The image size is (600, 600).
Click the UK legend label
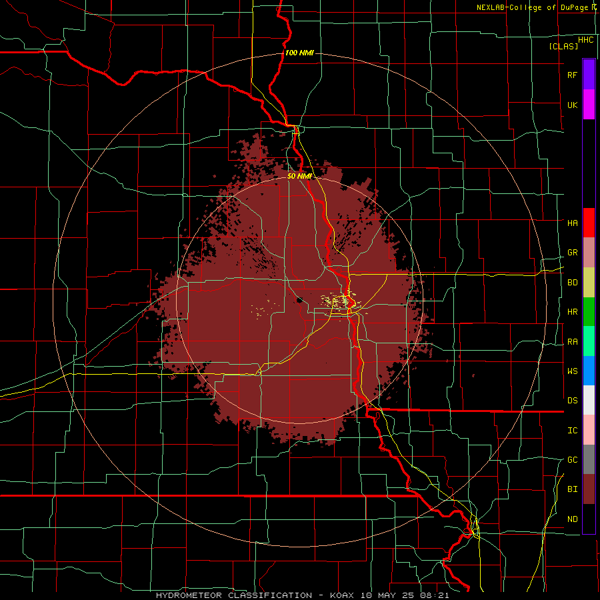572,105
